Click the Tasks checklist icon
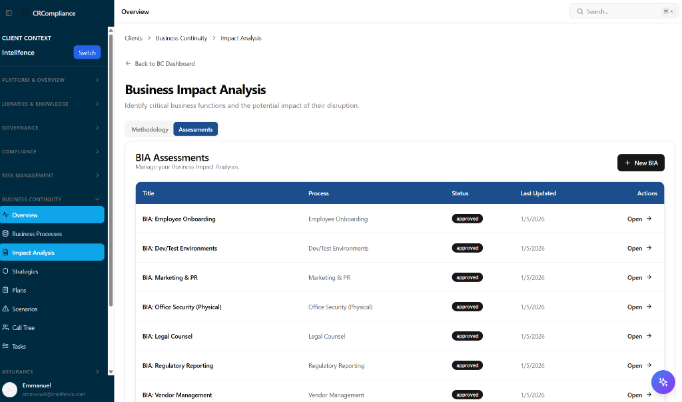Viewport: 682px width, 402px height. [6, 346]
